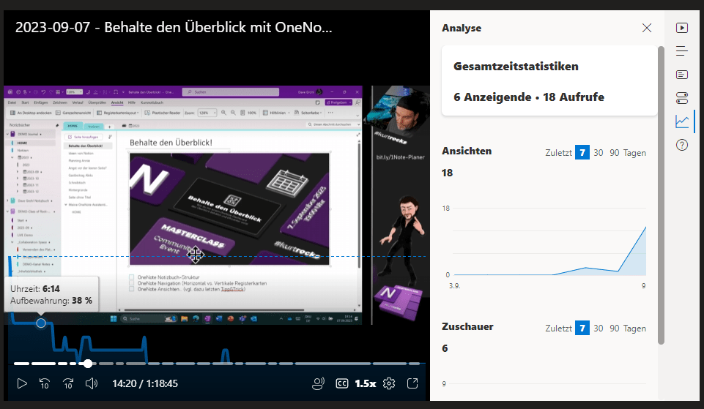Open player settings gear
This screenshot has height=409, width=704.
(389, 383)
